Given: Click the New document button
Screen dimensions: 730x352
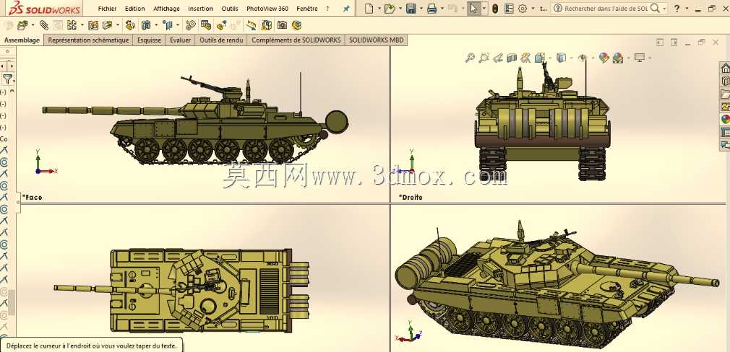Looking at the screenshot, I should (369, 9).
